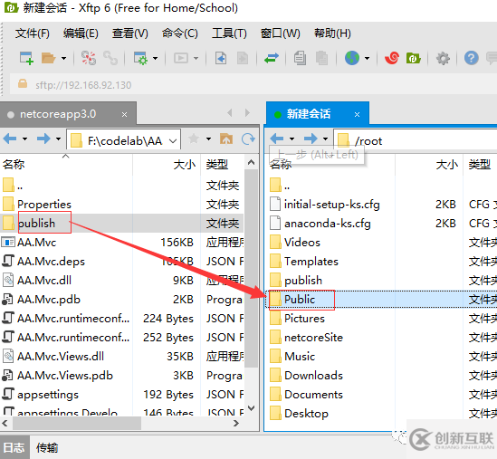The image size is (497, 459).
Task: Open the dropdown next to Open folder icon
Action: point(63,58)
